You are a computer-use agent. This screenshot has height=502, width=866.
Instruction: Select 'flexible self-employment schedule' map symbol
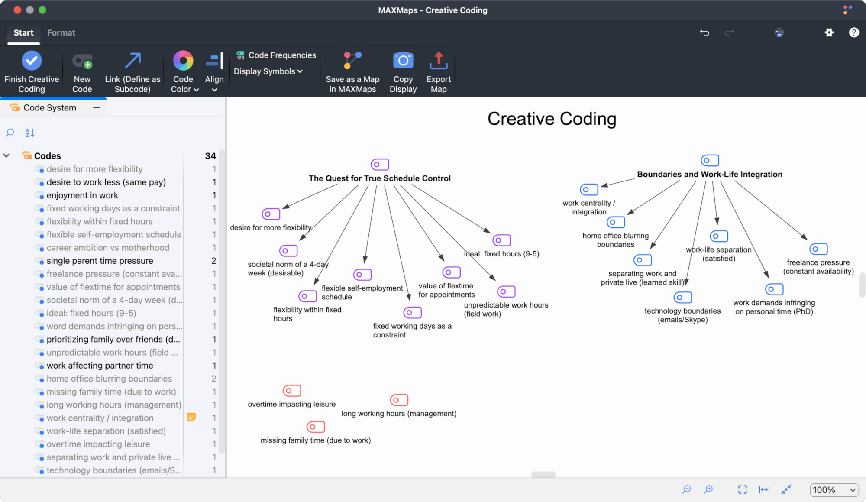[x=362, y=275]
